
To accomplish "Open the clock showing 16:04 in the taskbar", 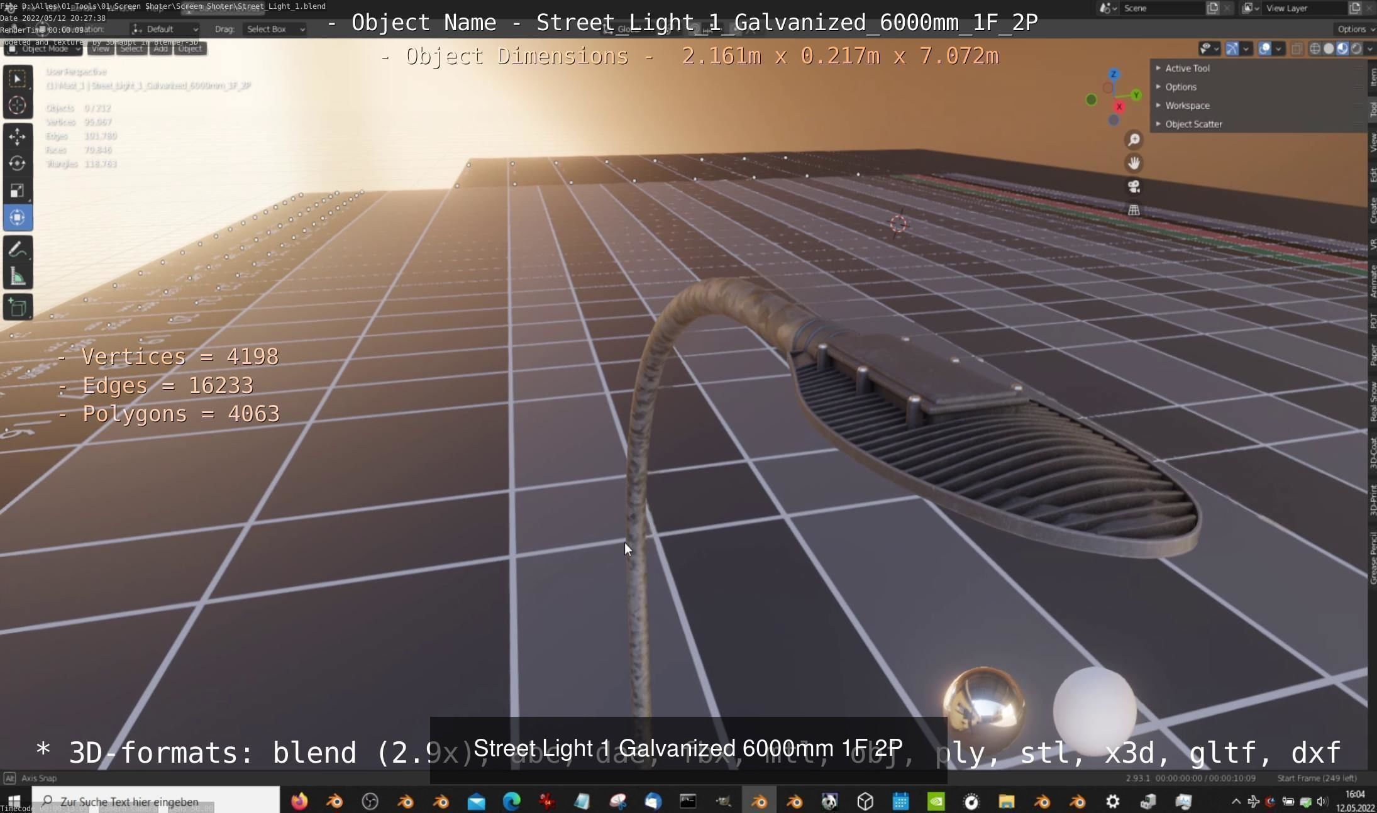I will tap(1355, 801).
